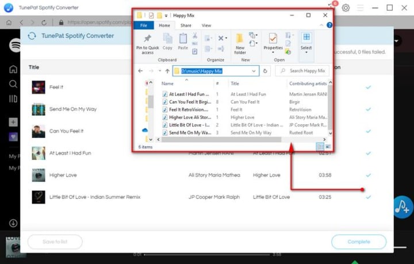Seek in the Spotify playback progress bar

point(207,255)
